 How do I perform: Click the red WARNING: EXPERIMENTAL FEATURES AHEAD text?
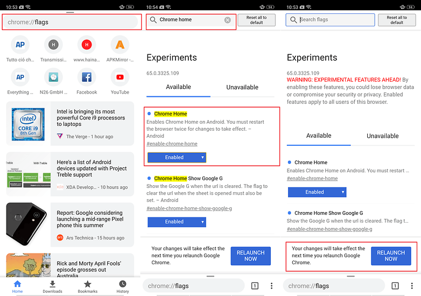[343, 80]
